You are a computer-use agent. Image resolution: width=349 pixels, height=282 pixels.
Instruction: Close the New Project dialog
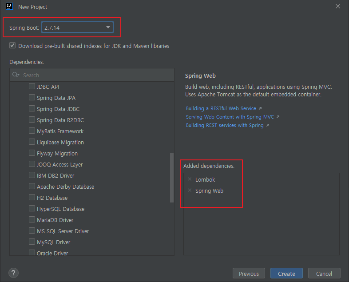(x=338, y=7)
